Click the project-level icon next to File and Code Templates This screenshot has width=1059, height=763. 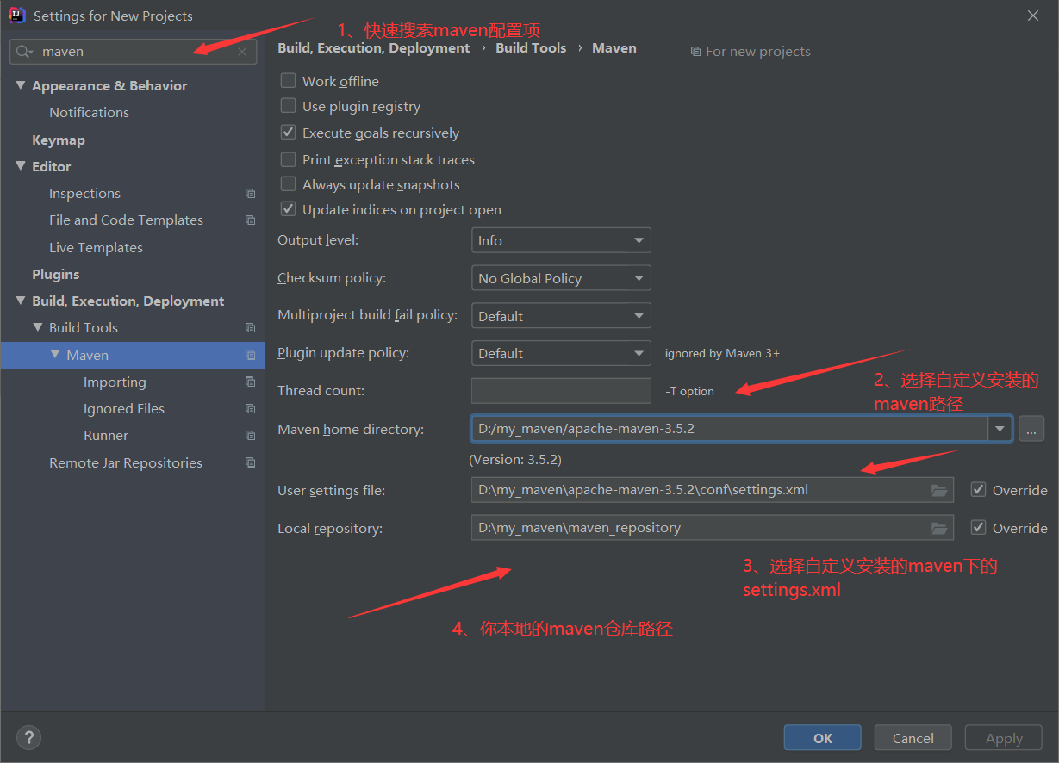pos(250,220)
